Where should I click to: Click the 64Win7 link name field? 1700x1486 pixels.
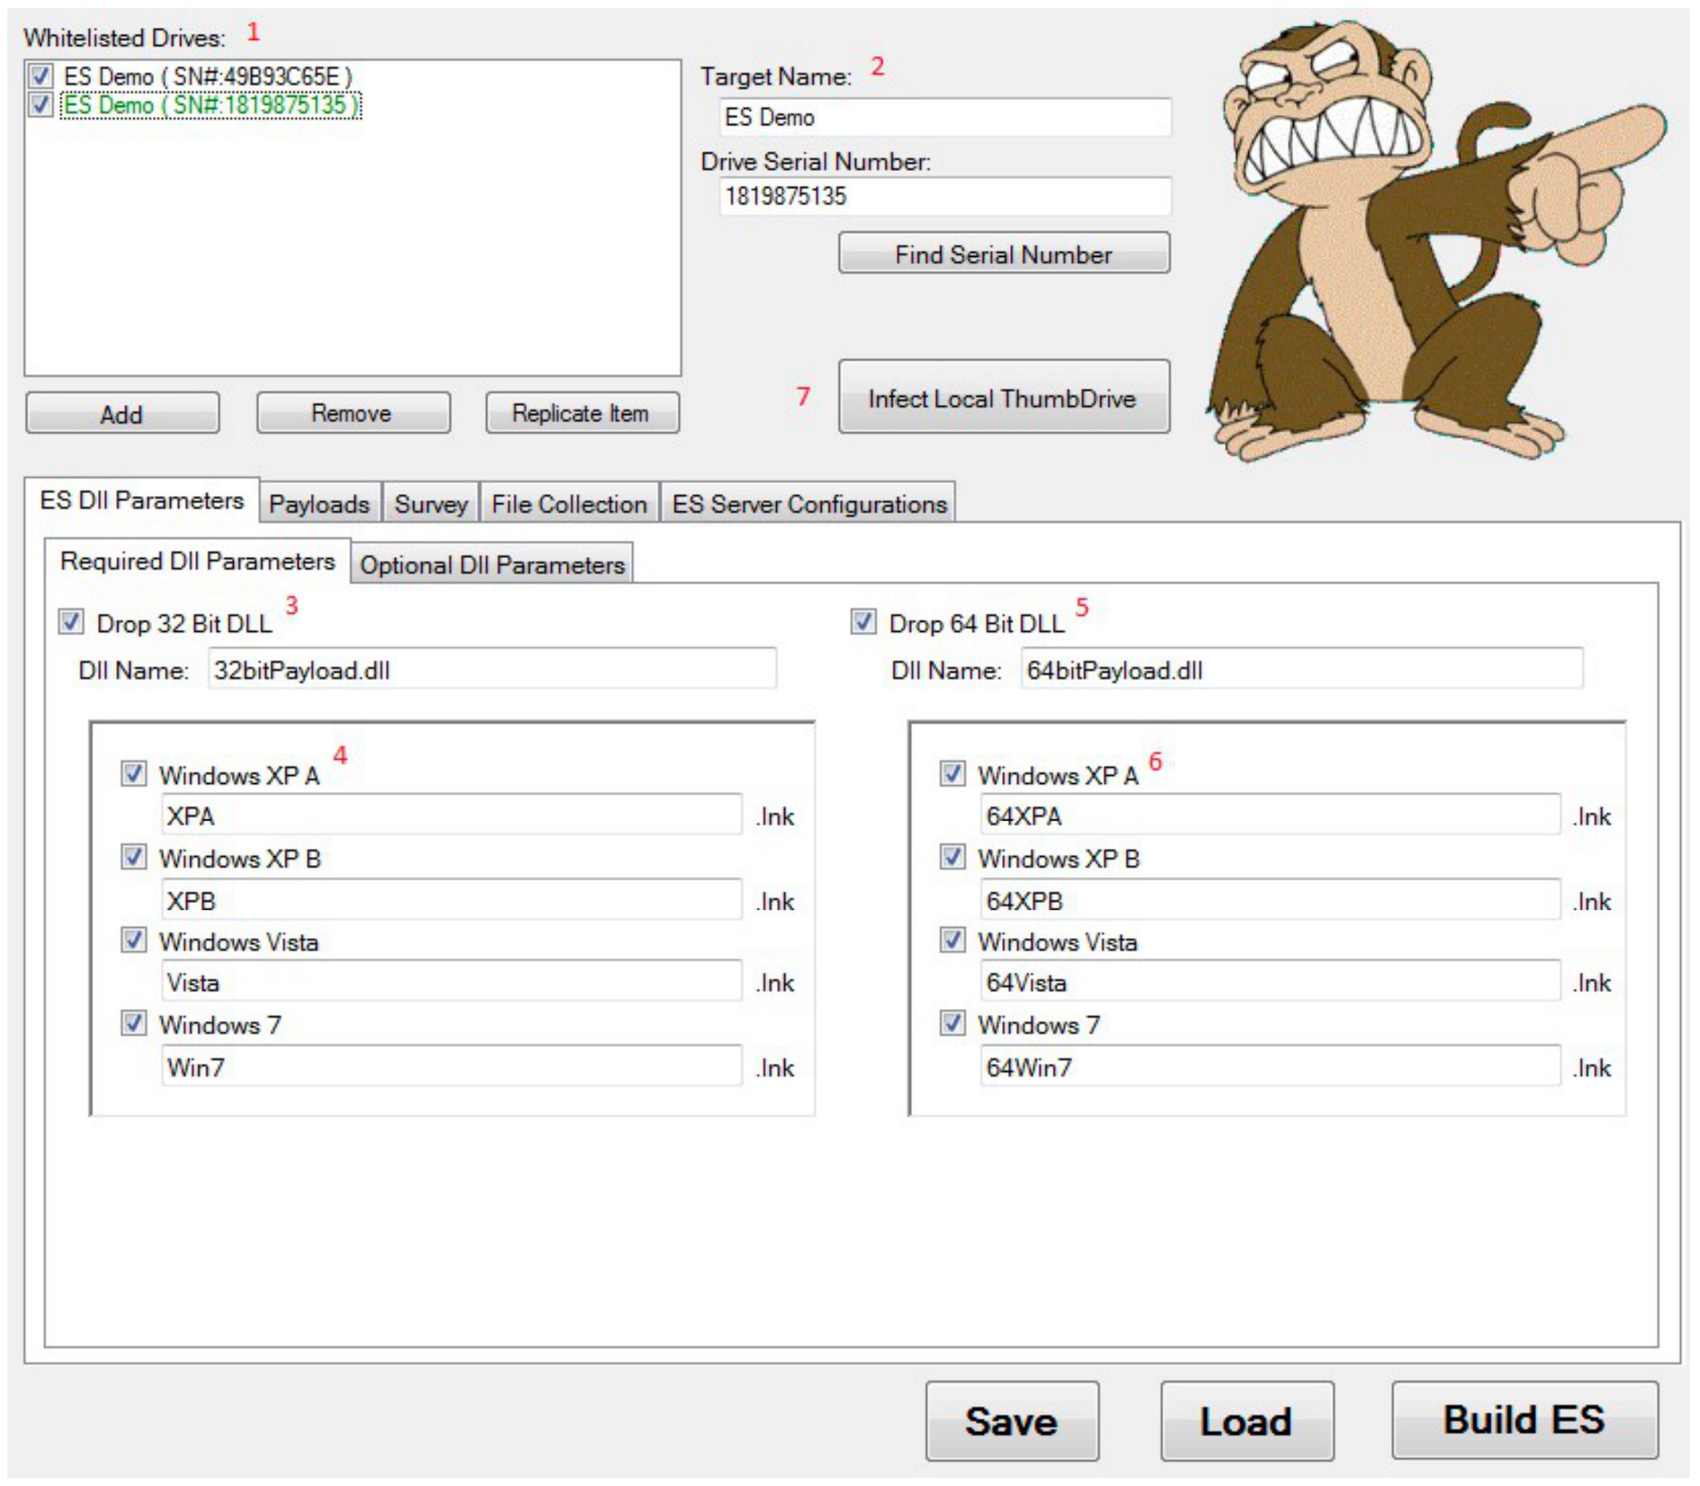pos(1271,1066)
